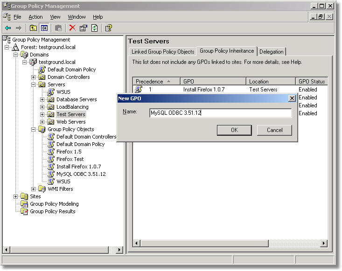This screenshot has height=271, width=342.
Task: Click the Domain Controllers OU icon
Action: (42, 77)
